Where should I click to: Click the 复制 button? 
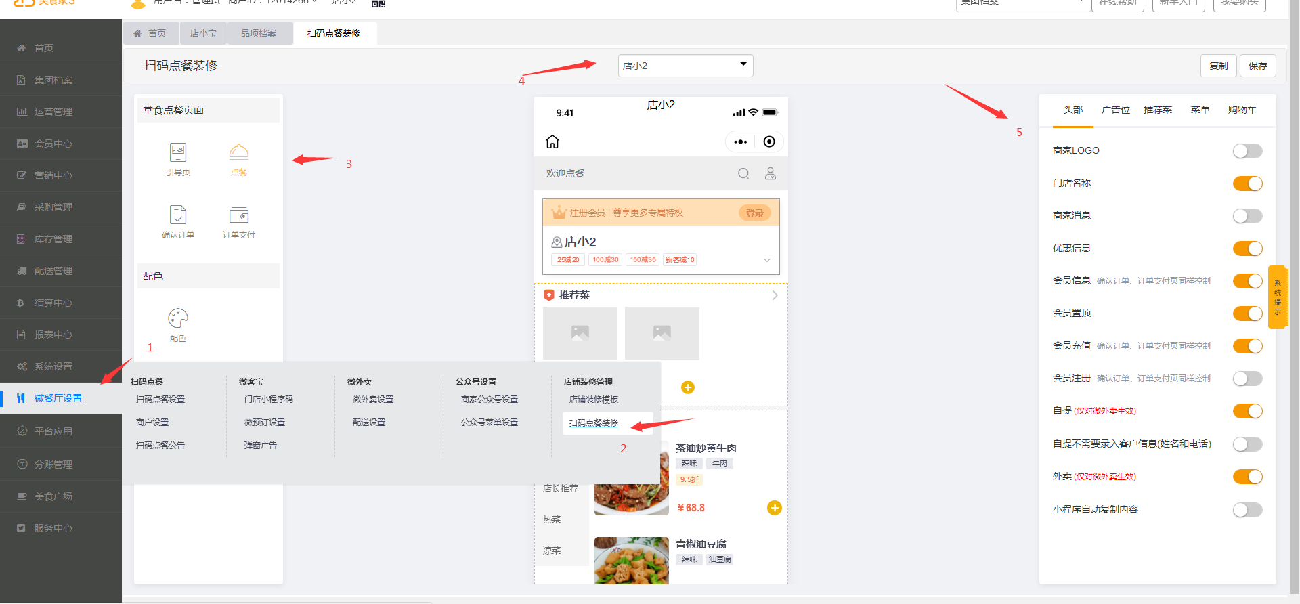1219,66
